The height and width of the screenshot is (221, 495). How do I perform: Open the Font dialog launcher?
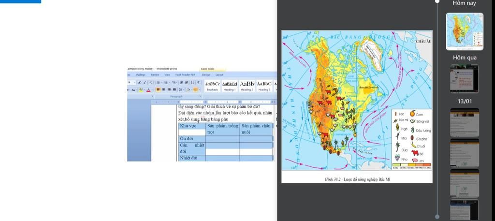point(152,96)
